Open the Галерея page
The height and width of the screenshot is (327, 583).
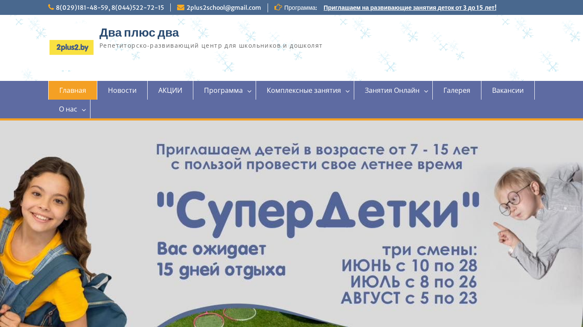457,90
